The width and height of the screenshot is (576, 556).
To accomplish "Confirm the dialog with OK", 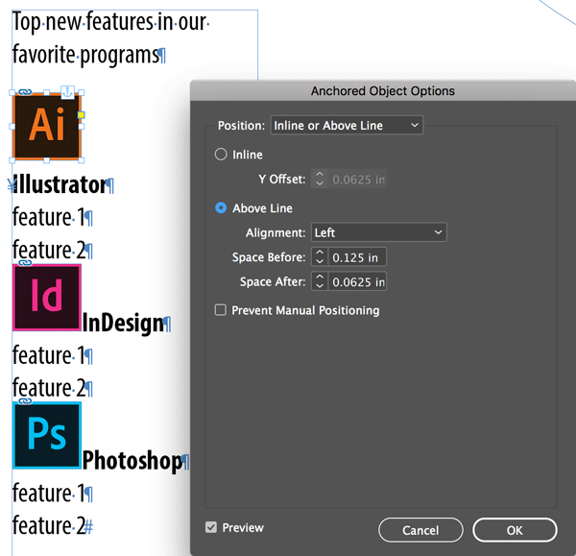I will pos(515,530).
